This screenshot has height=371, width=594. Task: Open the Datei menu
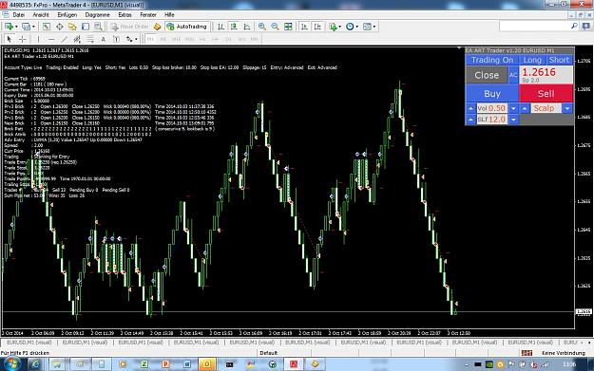pyautogui.click(x=19, y=15)
